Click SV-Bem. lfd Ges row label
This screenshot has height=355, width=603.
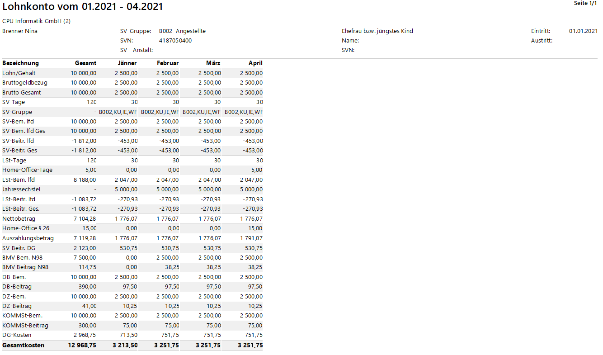pos(24,131)
